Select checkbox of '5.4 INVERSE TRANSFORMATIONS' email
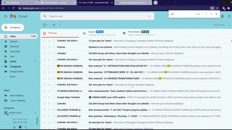Screen dimensions: 232x130 [x=44, y=78]
